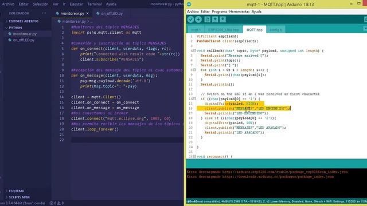Switch to the monitorear.py editor tab
The height and width of the screenshot is (206, 367).
point(72,14)
